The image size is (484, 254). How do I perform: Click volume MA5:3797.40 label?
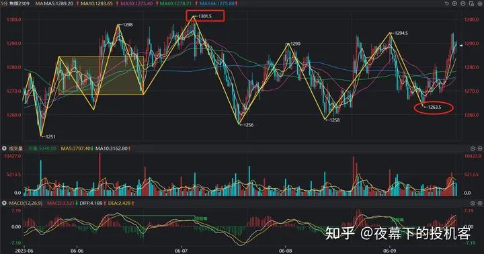[75, 149]
